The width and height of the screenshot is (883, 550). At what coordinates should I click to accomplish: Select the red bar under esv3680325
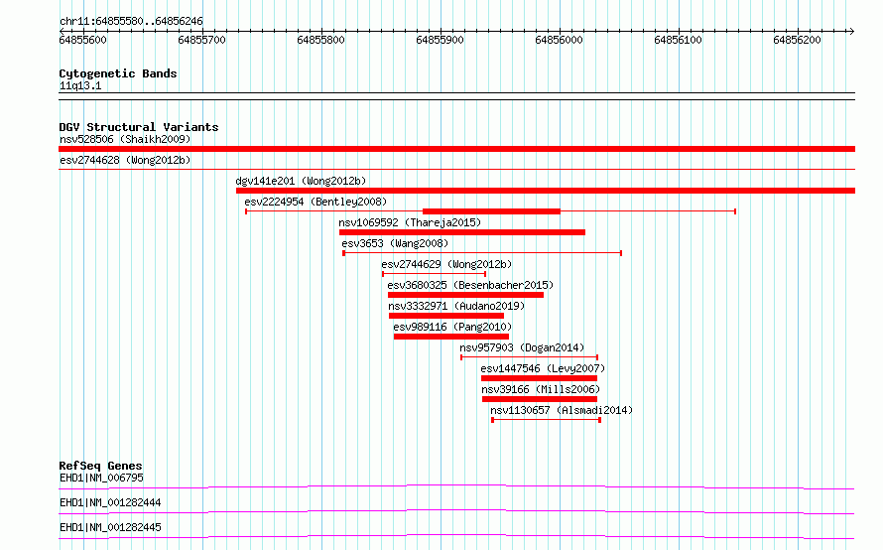tap(465, 295)
